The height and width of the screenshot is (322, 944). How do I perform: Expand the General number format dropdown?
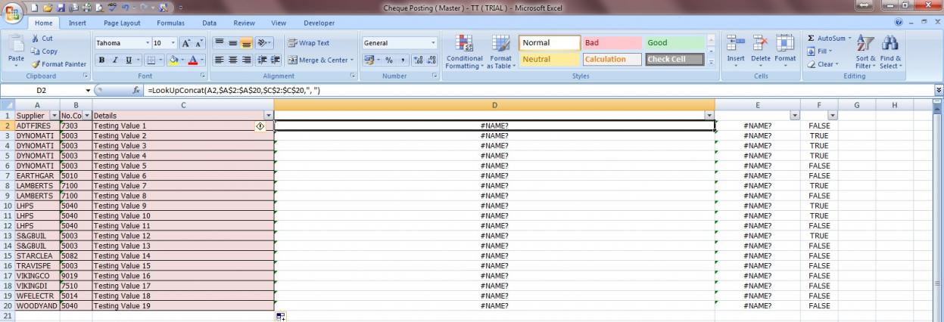tap(433, 43)
